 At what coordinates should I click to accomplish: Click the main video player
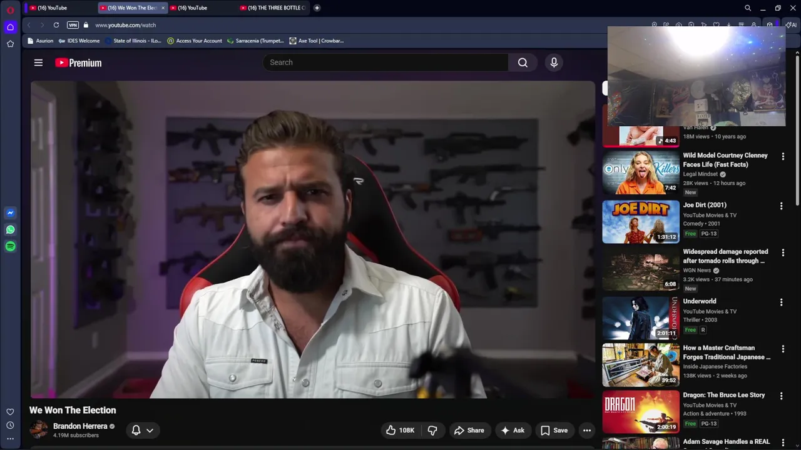313,239
